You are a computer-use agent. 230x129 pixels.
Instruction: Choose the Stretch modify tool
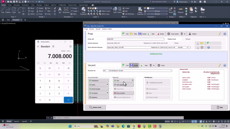click(31, 14)
